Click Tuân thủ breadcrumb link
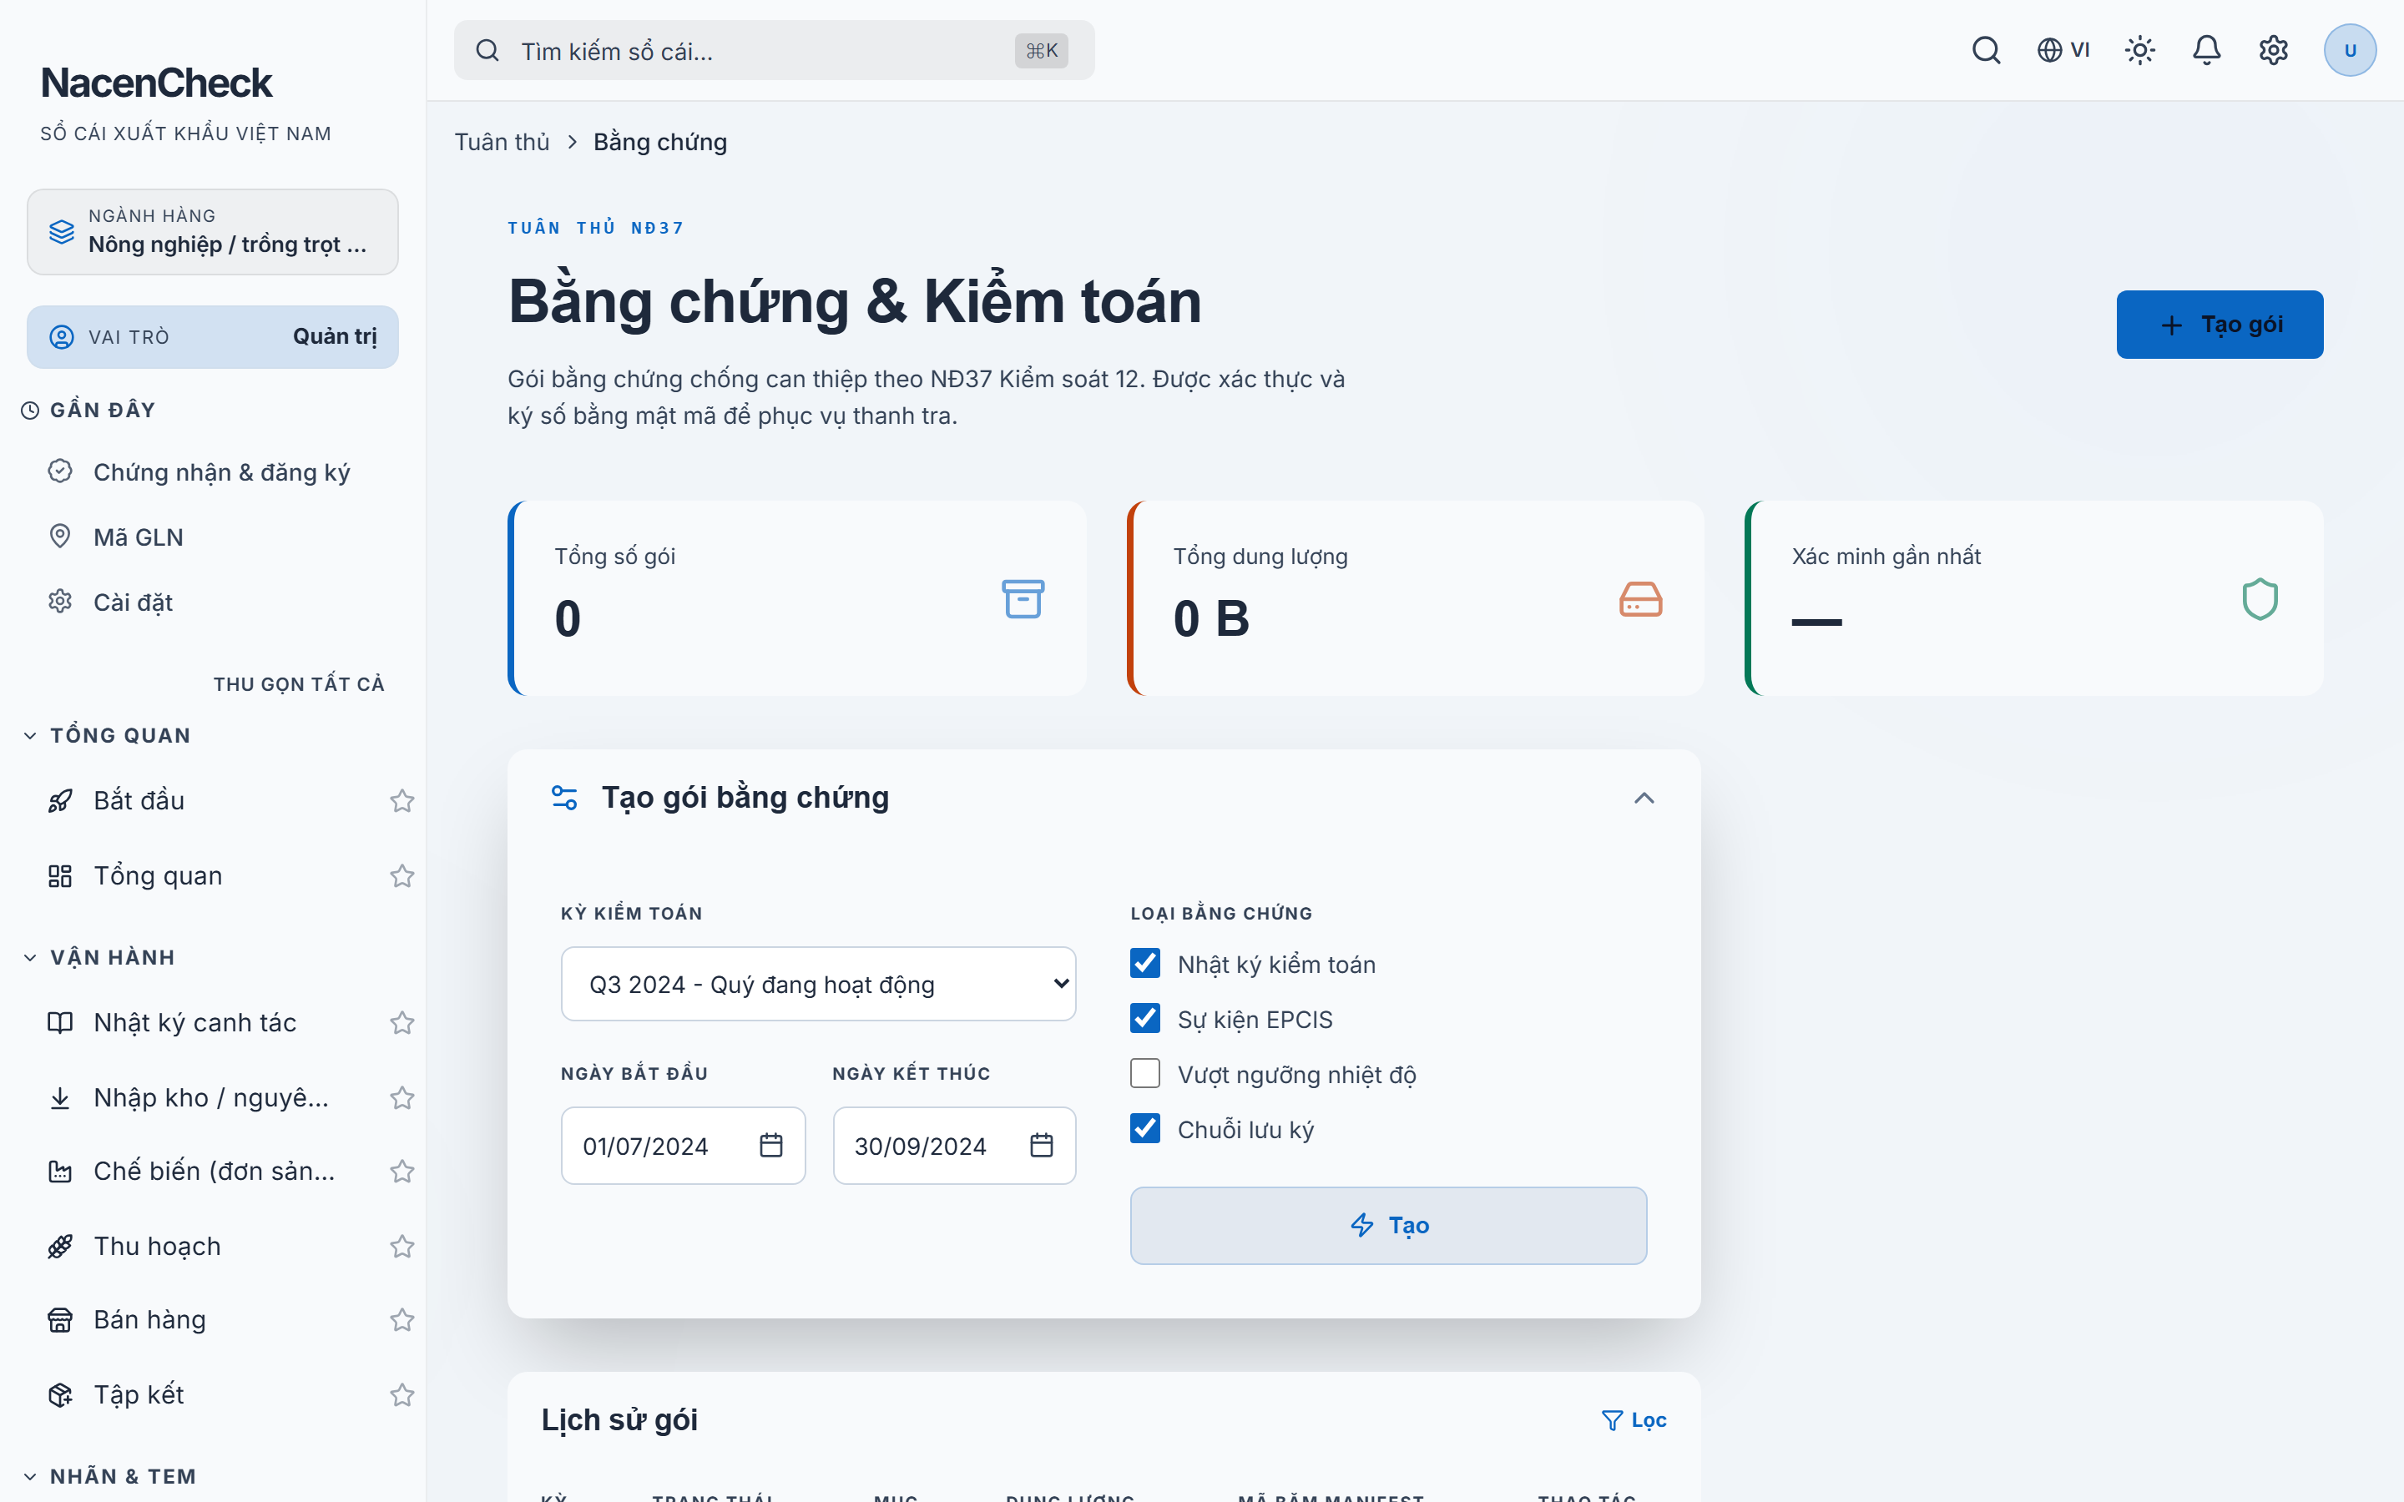Image resolution: width=2404 pixels, height=1502 pixels. pos(502,142)
